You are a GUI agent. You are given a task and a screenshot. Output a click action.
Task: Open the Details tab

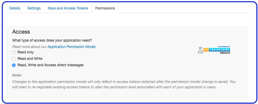15,8
